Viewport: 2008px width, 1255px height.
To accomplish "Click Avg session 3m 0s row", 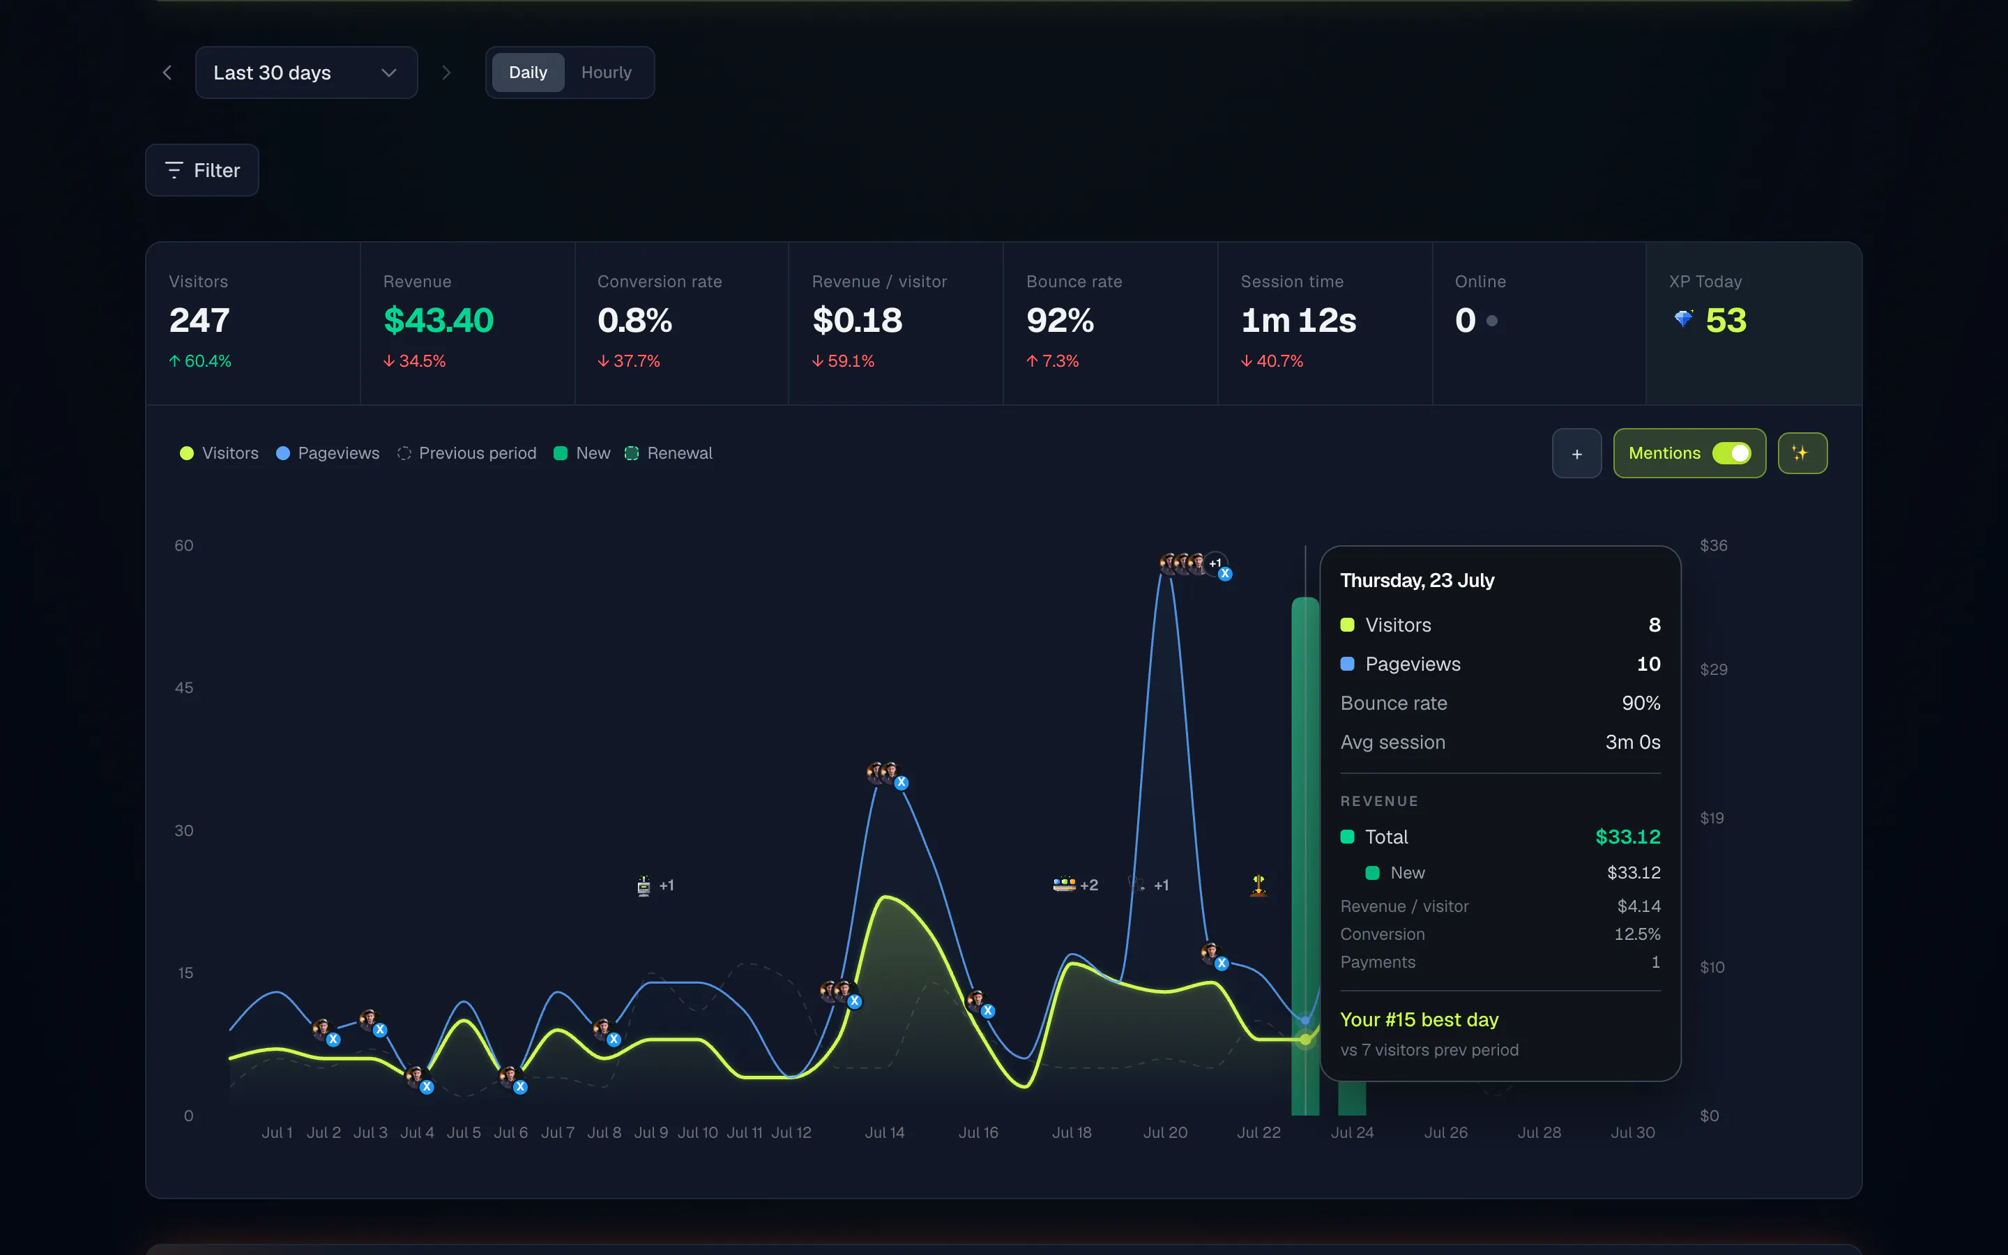I will [1500, 742].
